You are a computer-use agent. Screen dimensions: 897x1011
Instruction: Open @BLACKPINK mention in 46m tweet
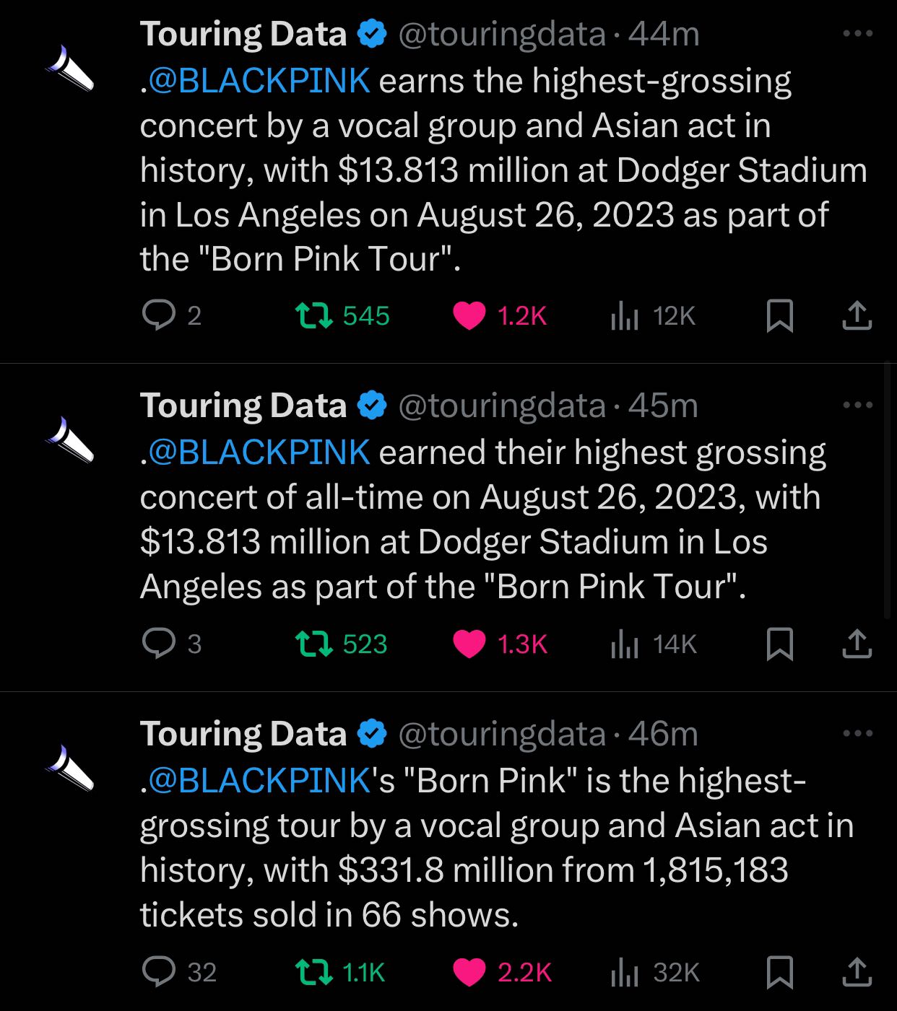point(259,780)
